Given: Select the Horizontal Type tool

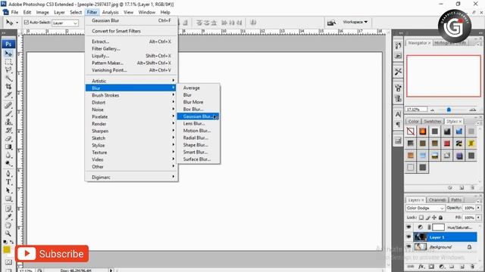Looking at the screenshot, I should (x=8, y=182).
